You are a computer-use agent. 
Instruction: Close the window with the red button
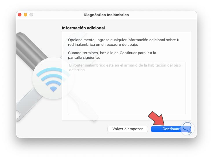(20, 15)
